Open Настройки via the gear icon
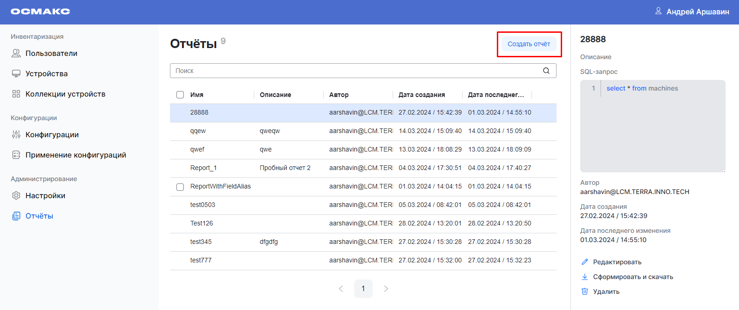Viewport: 739px width, 310px height. click(16, 196)
